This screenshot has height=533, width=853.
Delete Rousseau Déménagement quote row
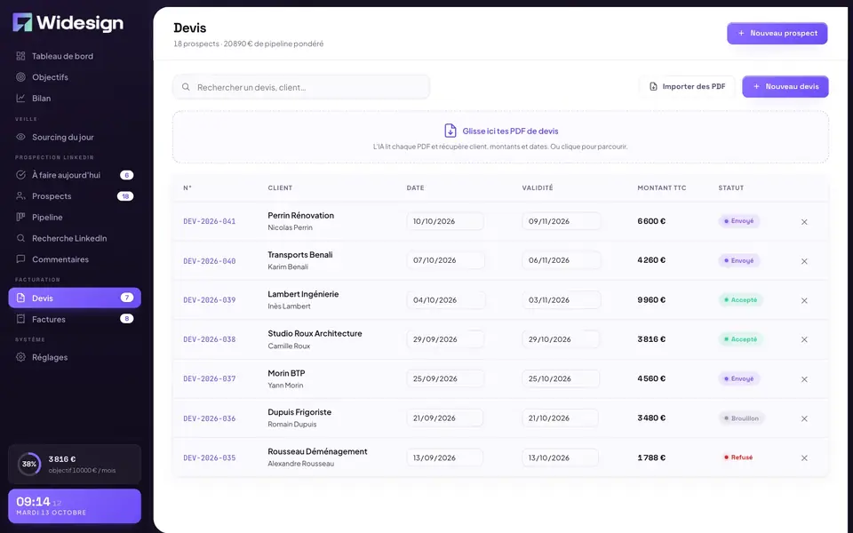[x=804, y=458]
